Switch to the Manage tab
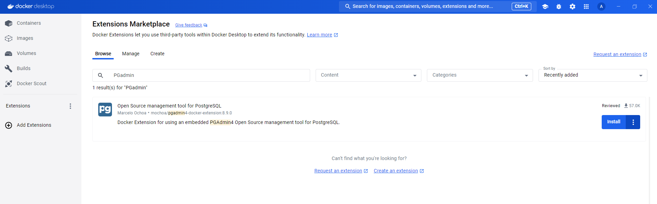 pyautogui.click(x=131, y=54)
